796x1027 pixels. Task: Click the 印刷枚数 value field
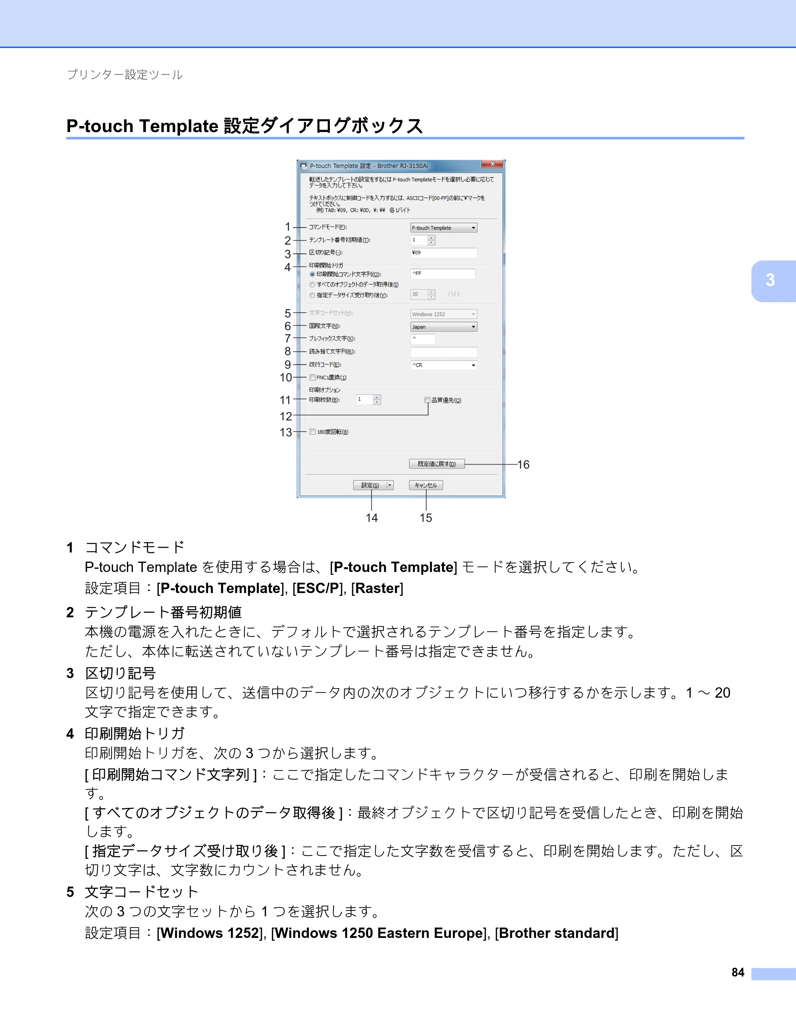point(365,400)
